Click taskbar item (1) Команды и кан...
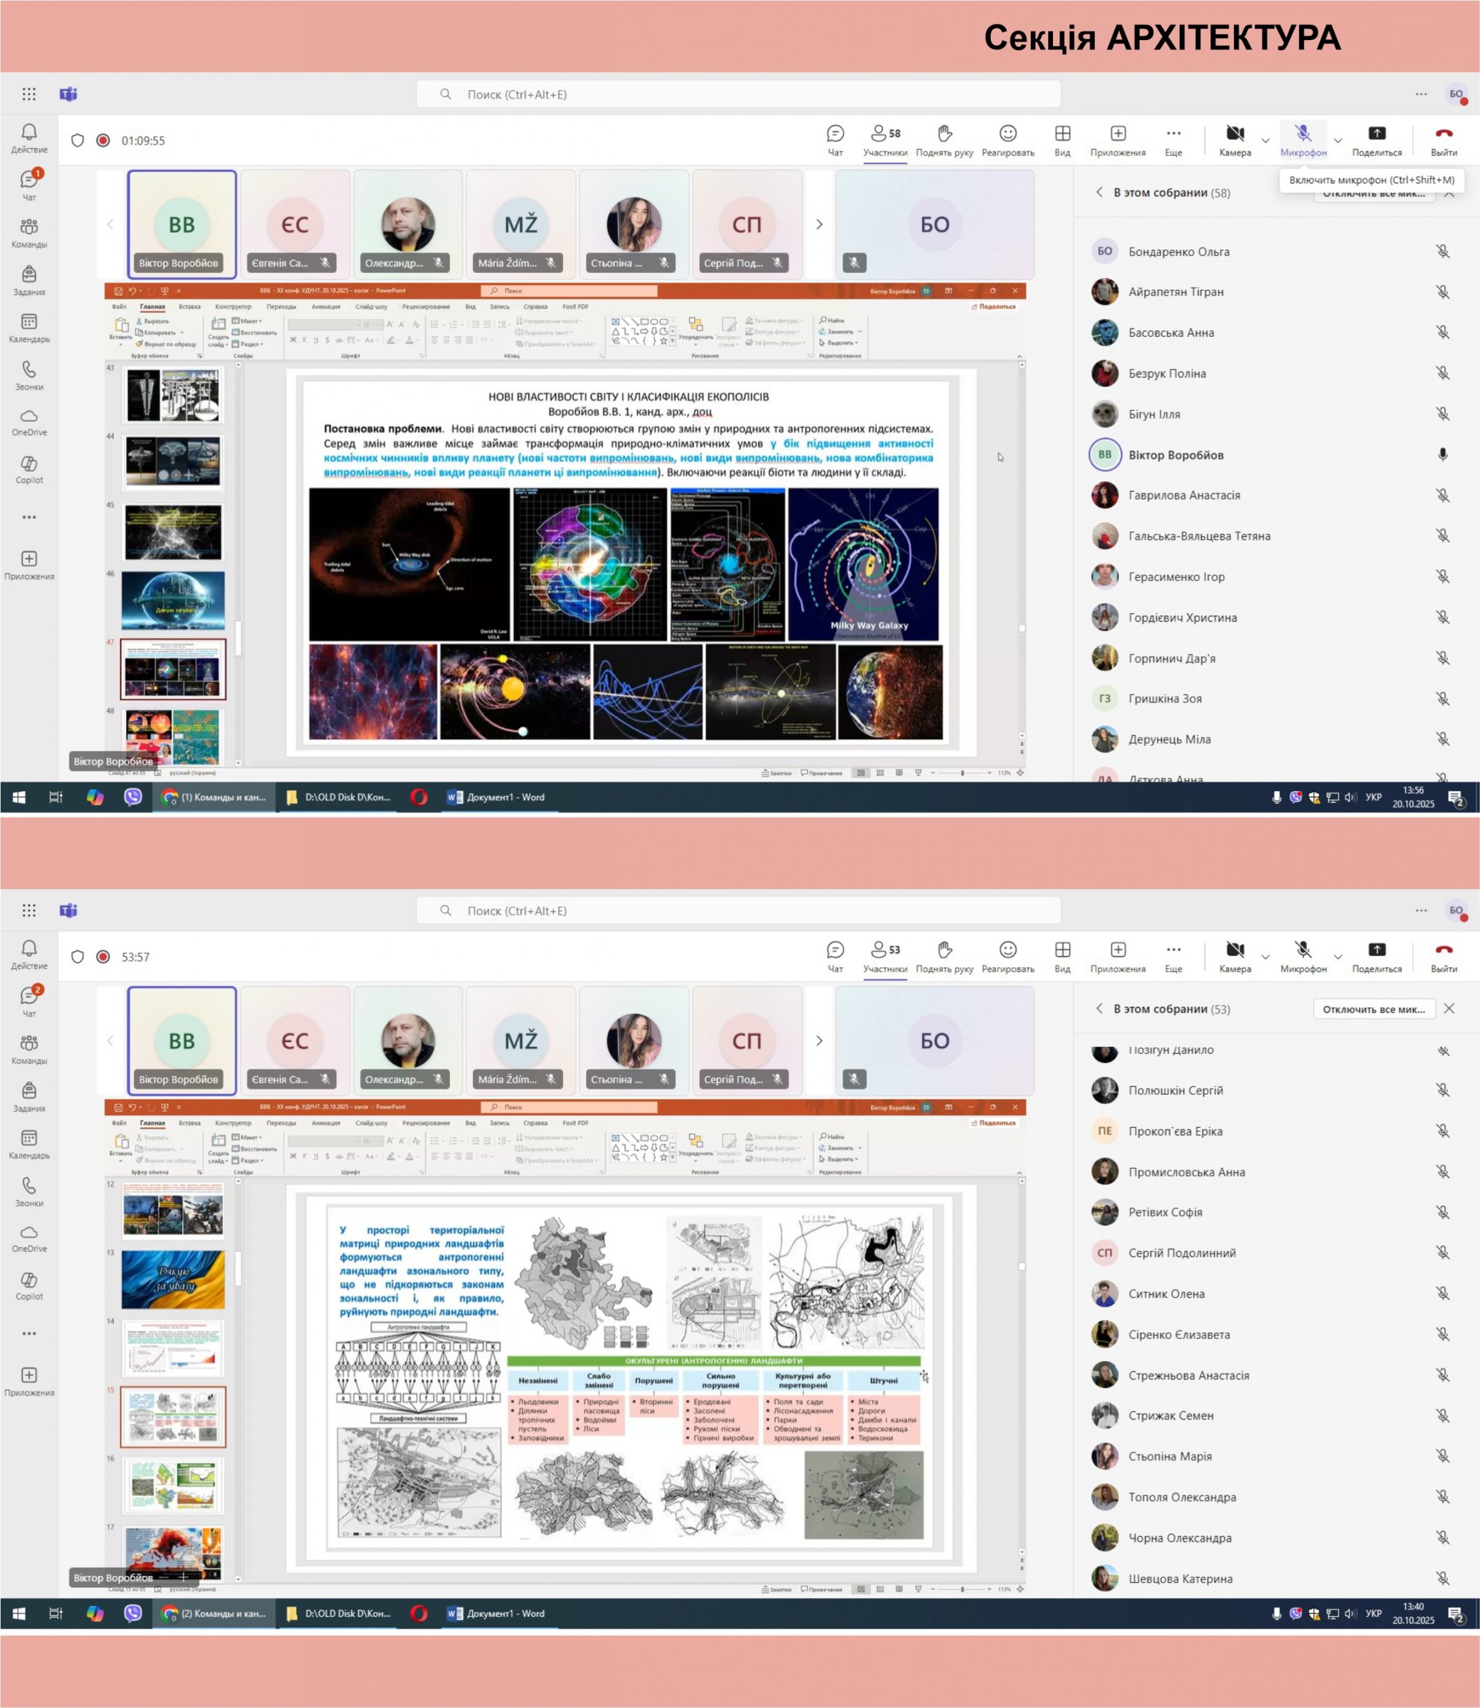Image resolution: width=1480 pixels, height=1708 pixels. pos(214,797)
